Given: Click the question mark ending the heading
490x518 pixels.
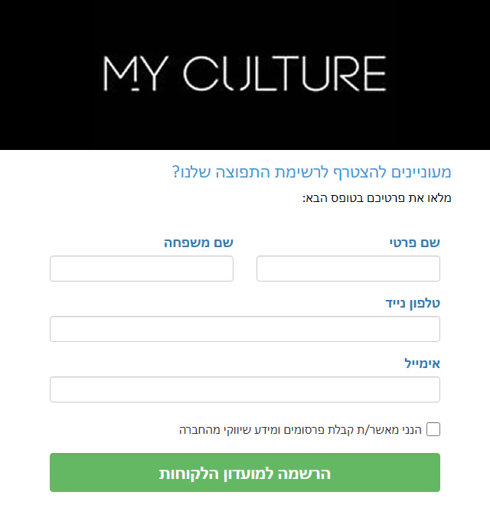Looking at the screenshot, I should (x=175, y=172).
